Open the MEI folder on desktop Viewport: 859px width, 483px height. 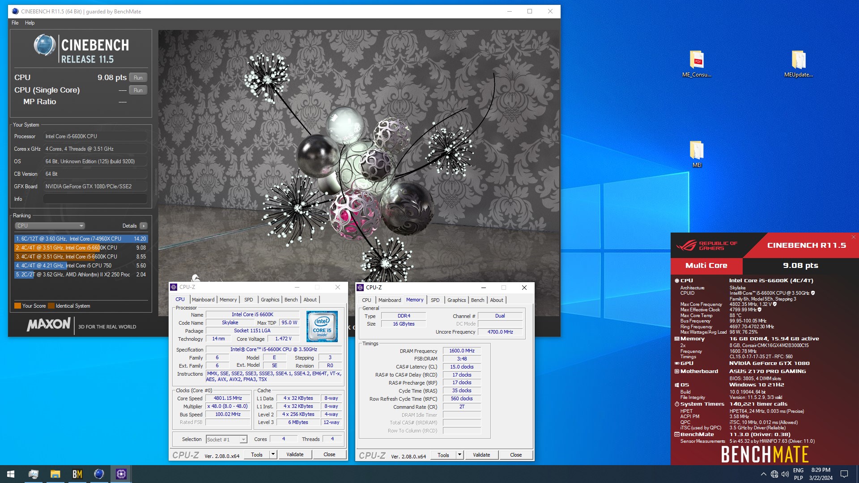[x=697, y=154]
